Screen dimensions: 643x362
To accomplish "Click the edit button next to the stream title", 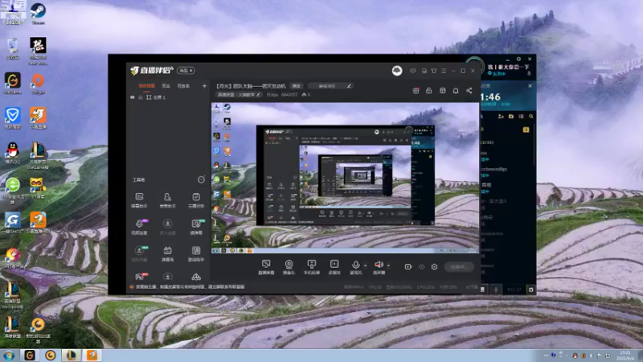I will pyautogui.click(x=296, y=86).
